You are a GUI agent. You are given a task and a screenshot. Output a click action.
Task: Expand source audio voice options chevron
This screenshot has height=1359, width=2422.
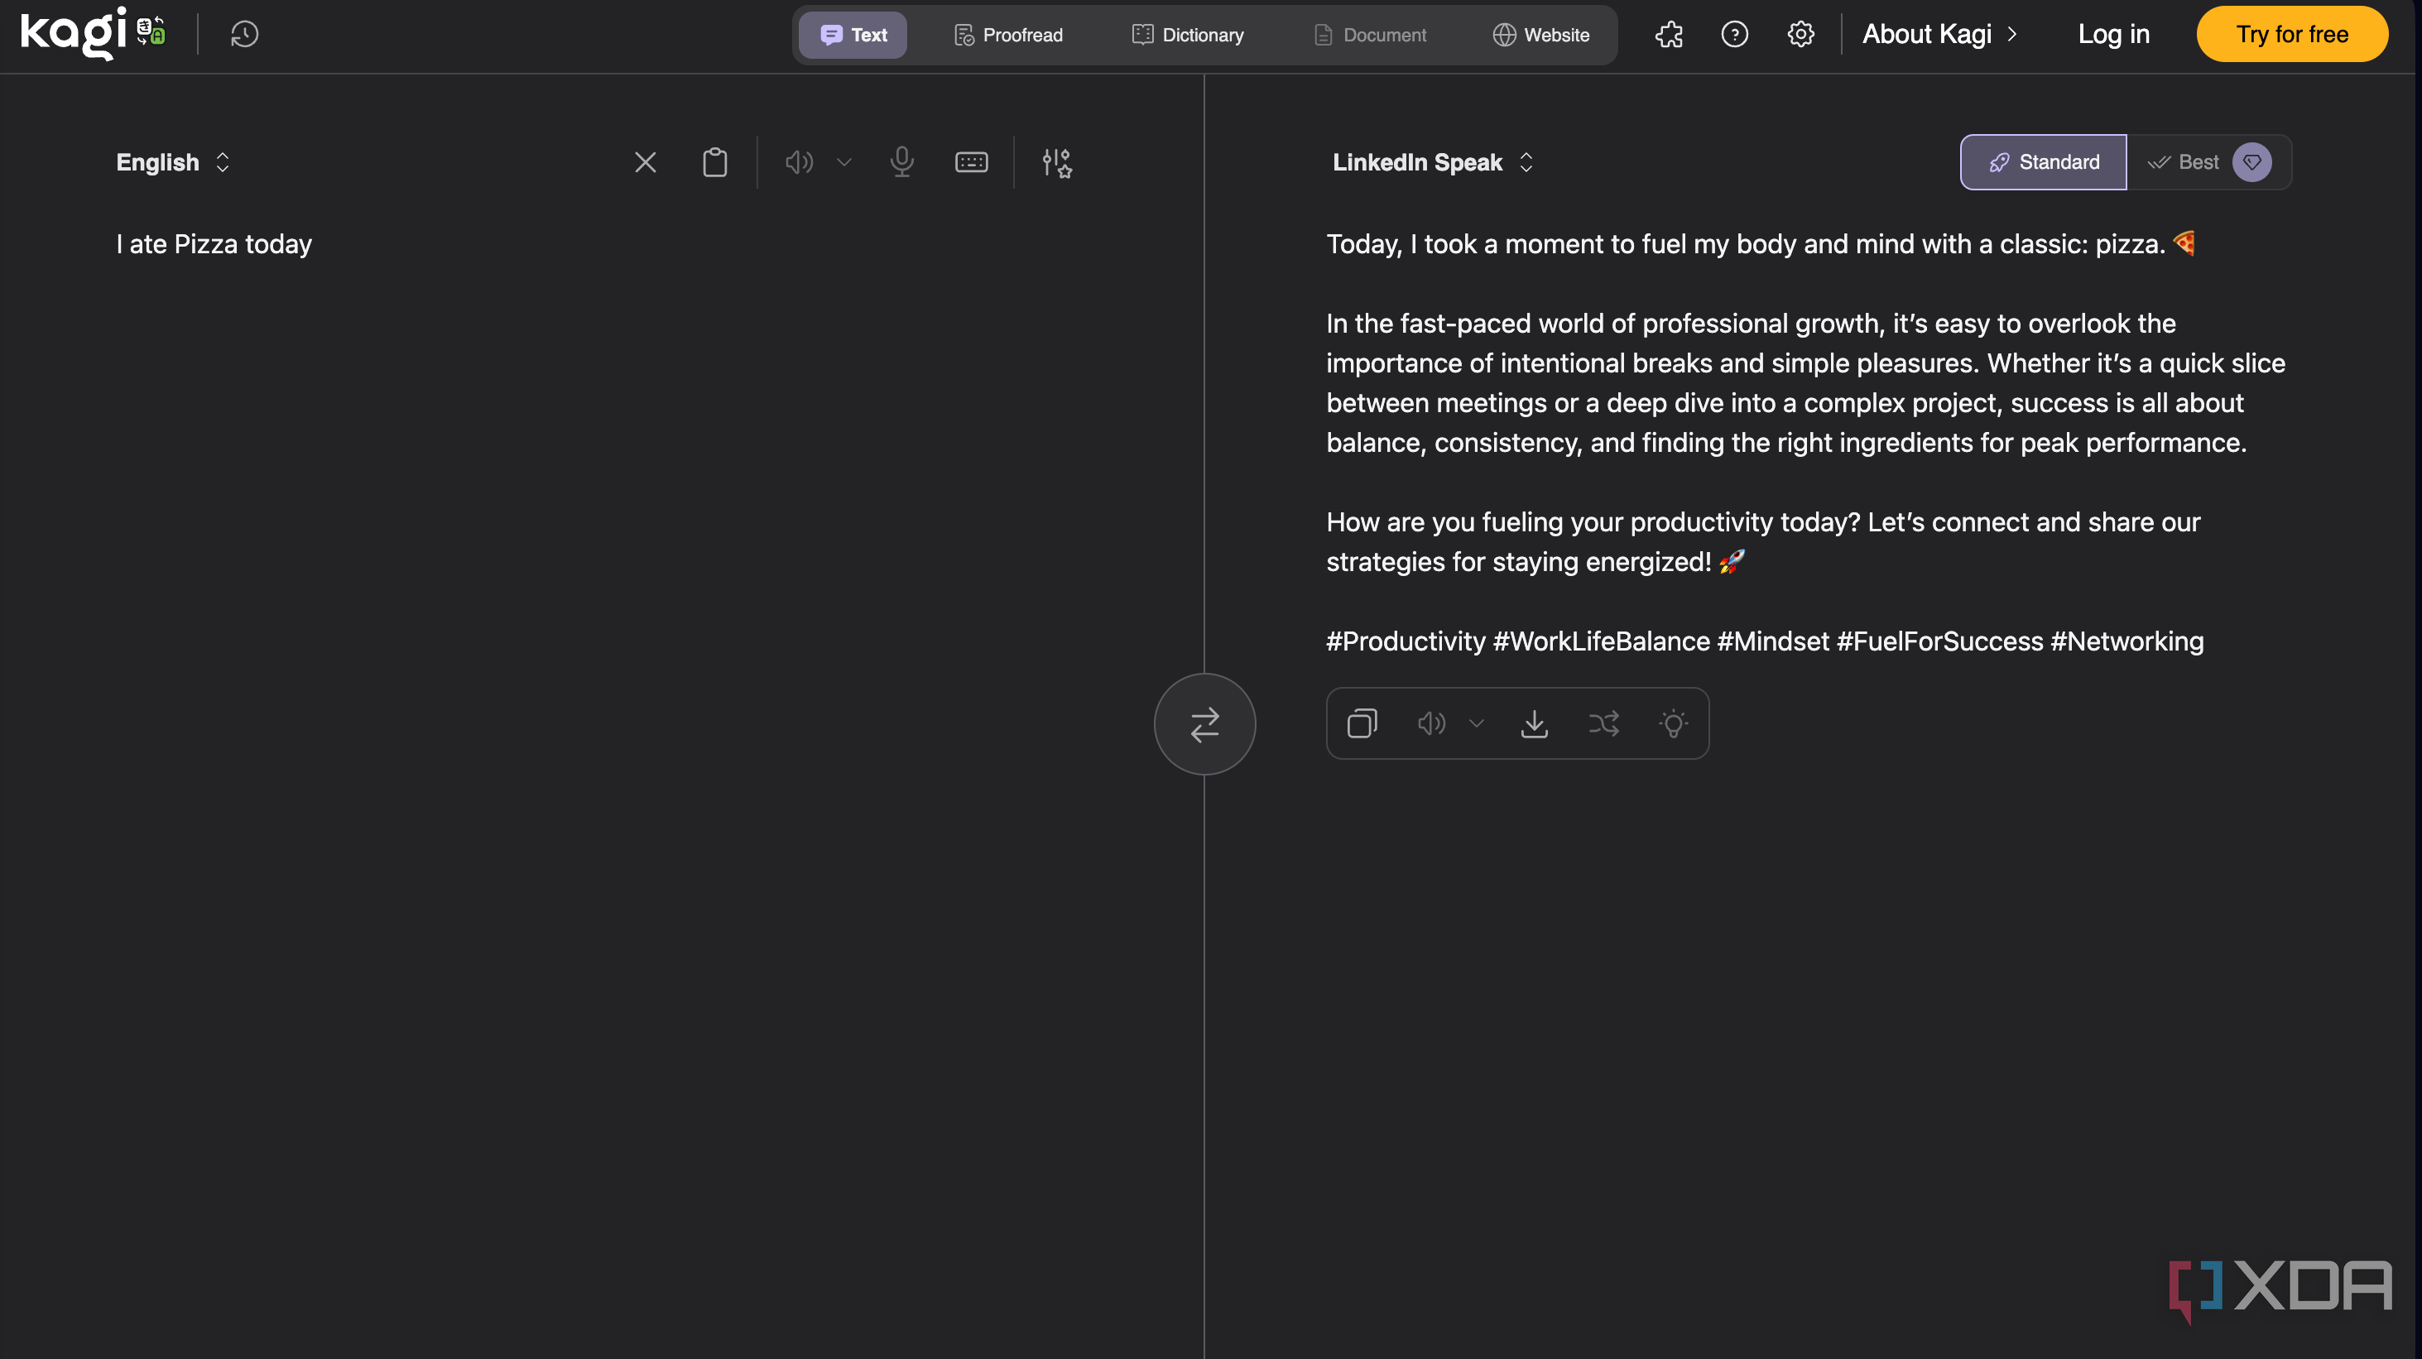[x=844, y=161]
